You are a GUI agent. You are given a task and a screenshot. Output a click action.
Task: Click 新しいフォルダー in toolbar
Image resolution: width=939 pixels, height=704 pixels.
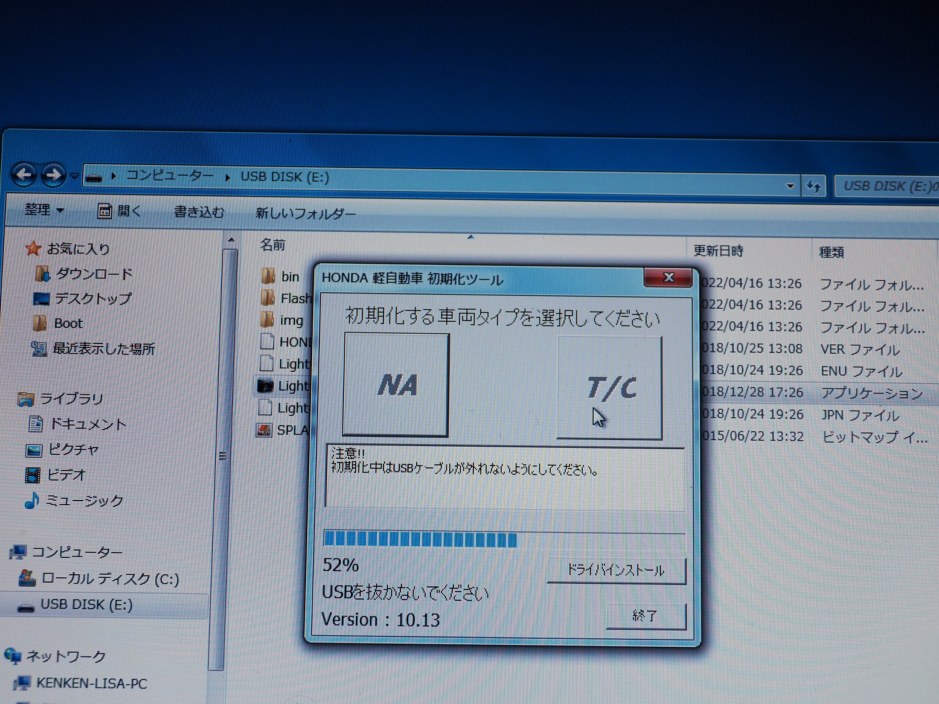tap(305, 213)
